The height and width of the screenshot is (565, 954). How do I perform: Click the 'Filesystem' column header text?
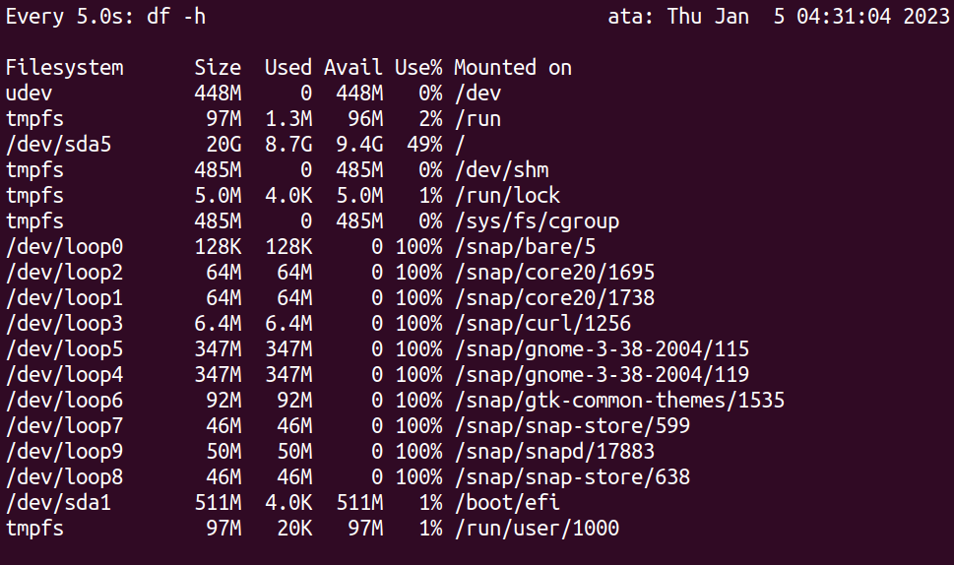65,67
